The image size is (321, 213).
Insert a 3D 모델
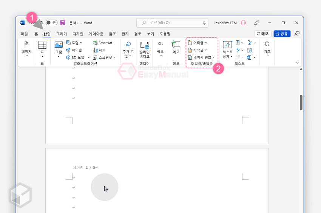tap(75, 57)
